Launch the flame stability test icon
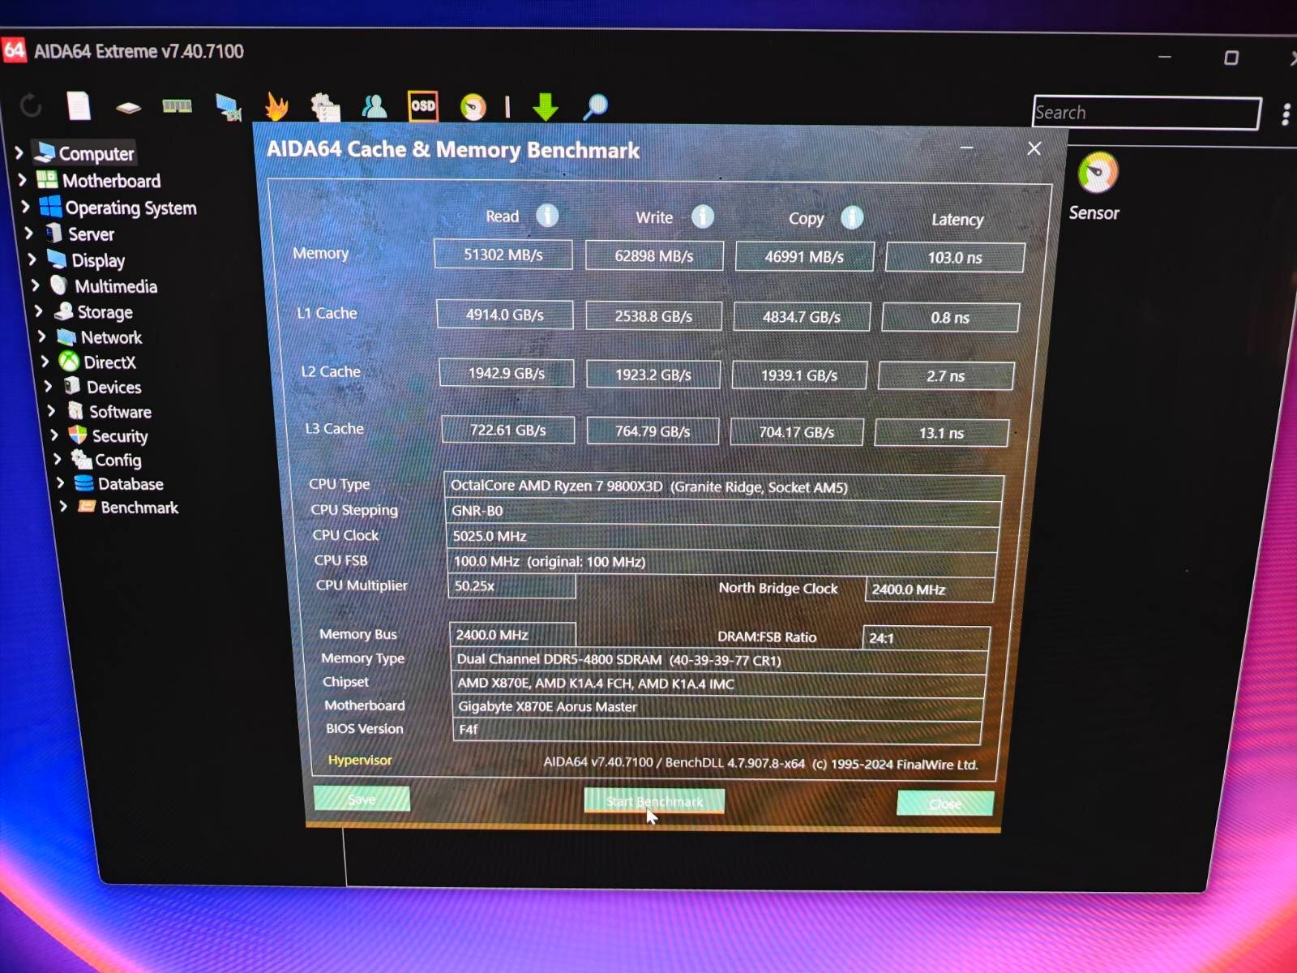The height and width of the screenshot is (973, 1297). tap(276, 106)
